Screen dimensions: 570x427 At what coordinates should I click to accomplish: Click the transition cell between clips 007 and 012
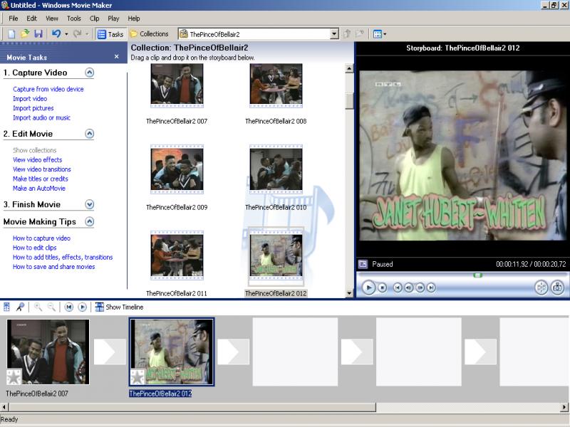point(110,352)
